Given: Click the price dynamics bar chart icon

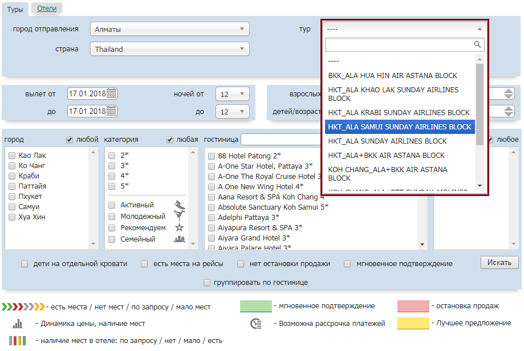Looking at the screenshot, I should pos(18,324).
